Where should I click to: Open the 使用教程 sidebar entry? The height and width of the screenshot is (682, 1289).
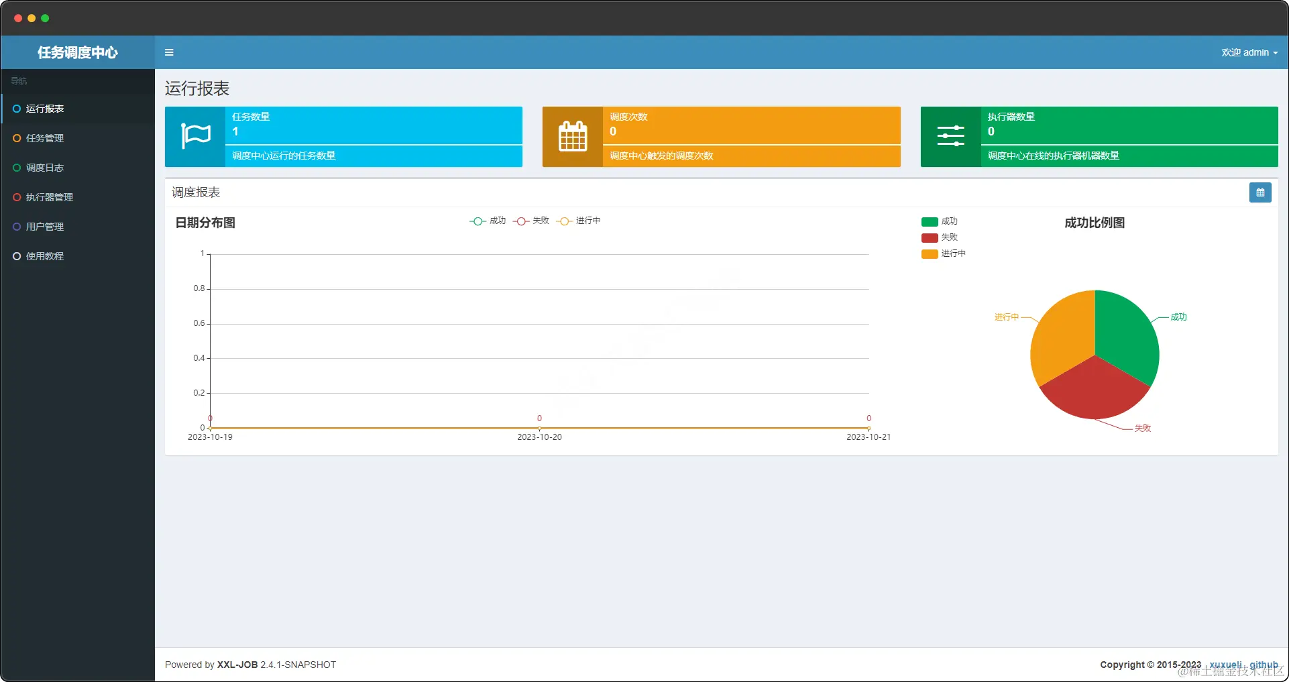click(78, 256)
